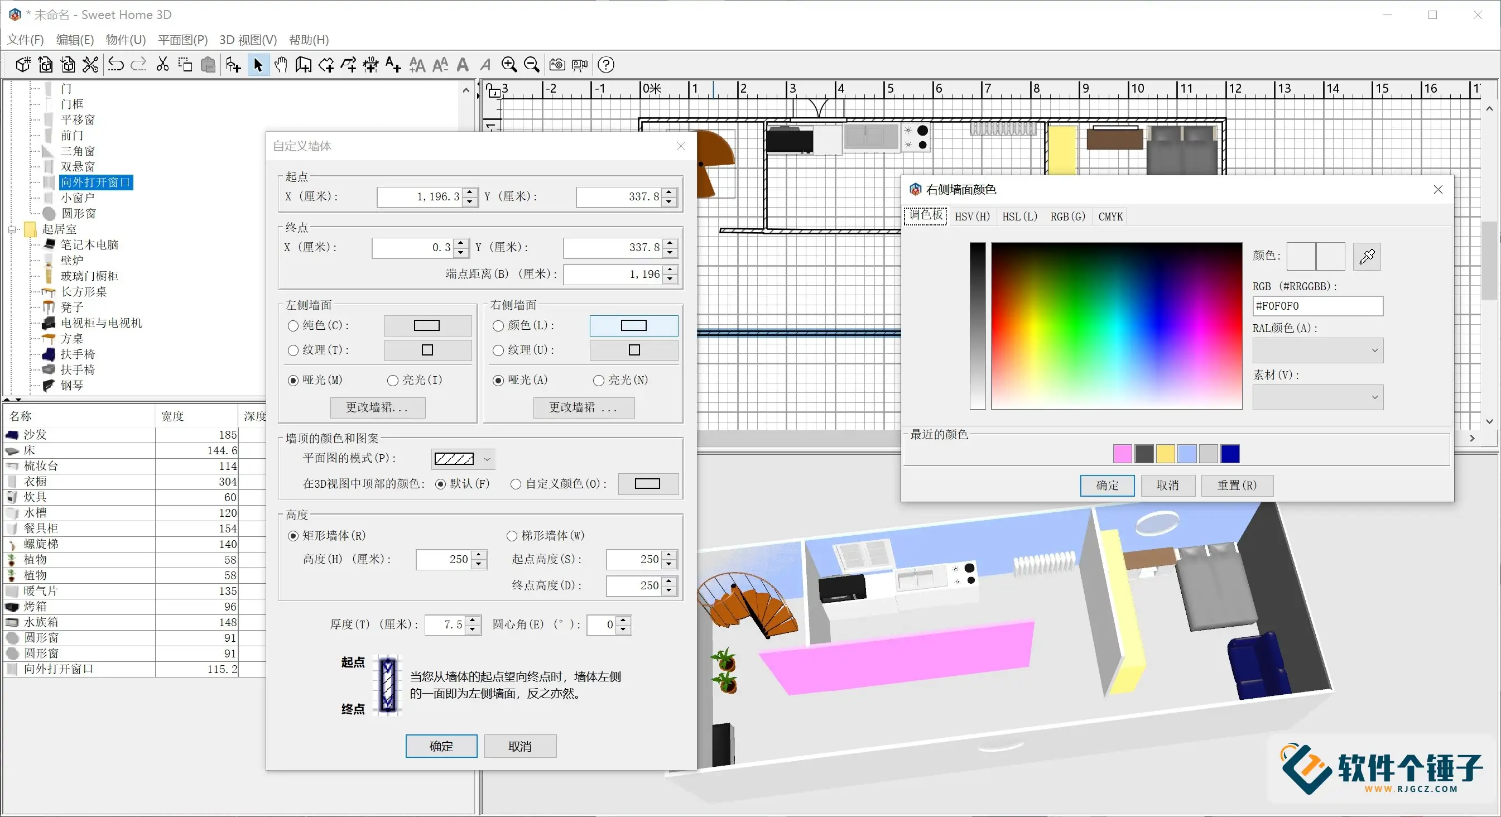The height and width of the screenshot is (817, 1501).
Task: Click the Add furniture icon
Action: pos(233,65)
